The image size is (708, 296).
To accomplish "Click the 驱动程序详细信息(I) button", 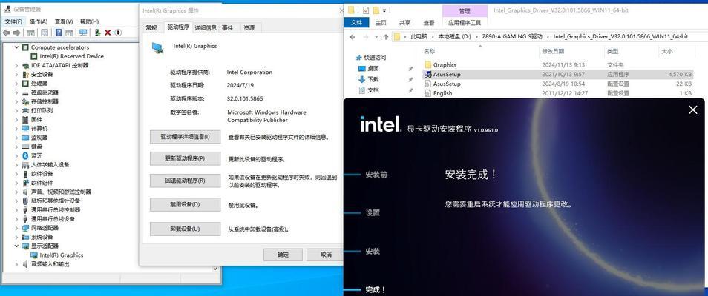I will [x=185, y=136].
